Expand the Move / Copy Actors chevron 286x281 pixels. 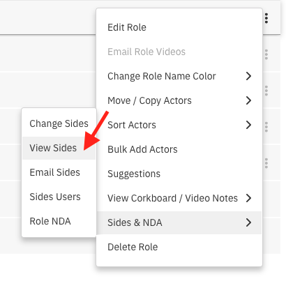[x=248, y=100]
